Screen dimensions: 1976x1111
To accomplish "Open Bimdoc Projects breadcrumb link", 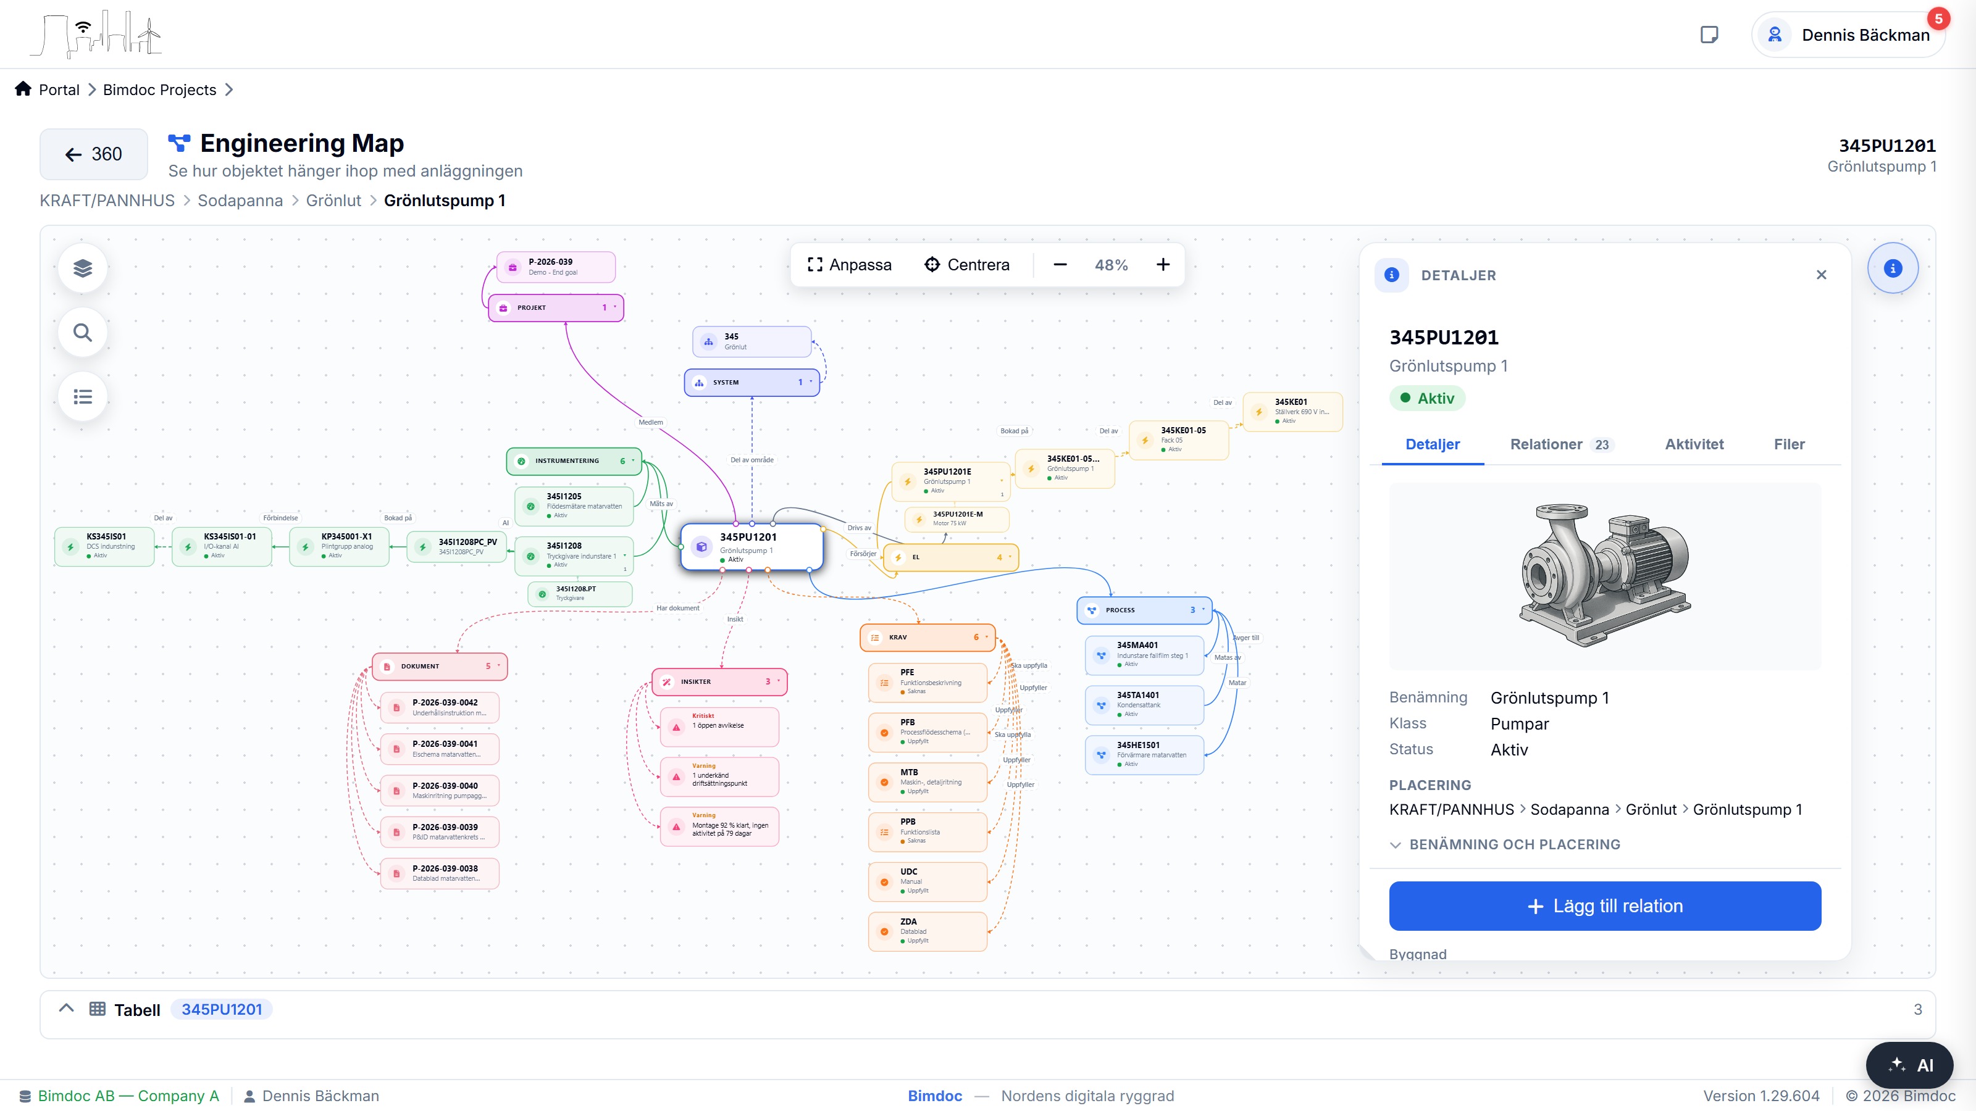I will (159, 89).
